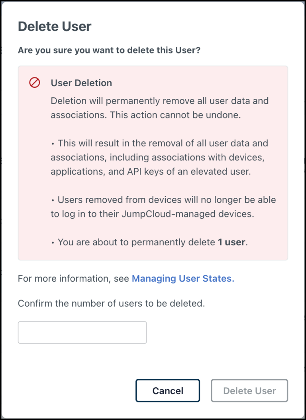Click the red prohibition icon beside User Deletion
Screen dimensions: 306x420
tap(35, 83)
